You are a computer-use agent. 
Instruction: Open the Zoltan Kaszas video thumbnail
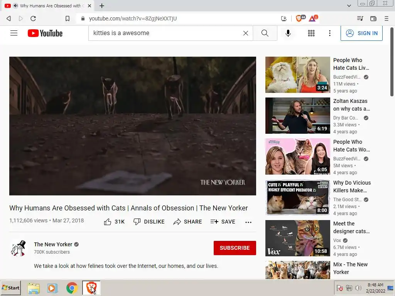(297, 116)
